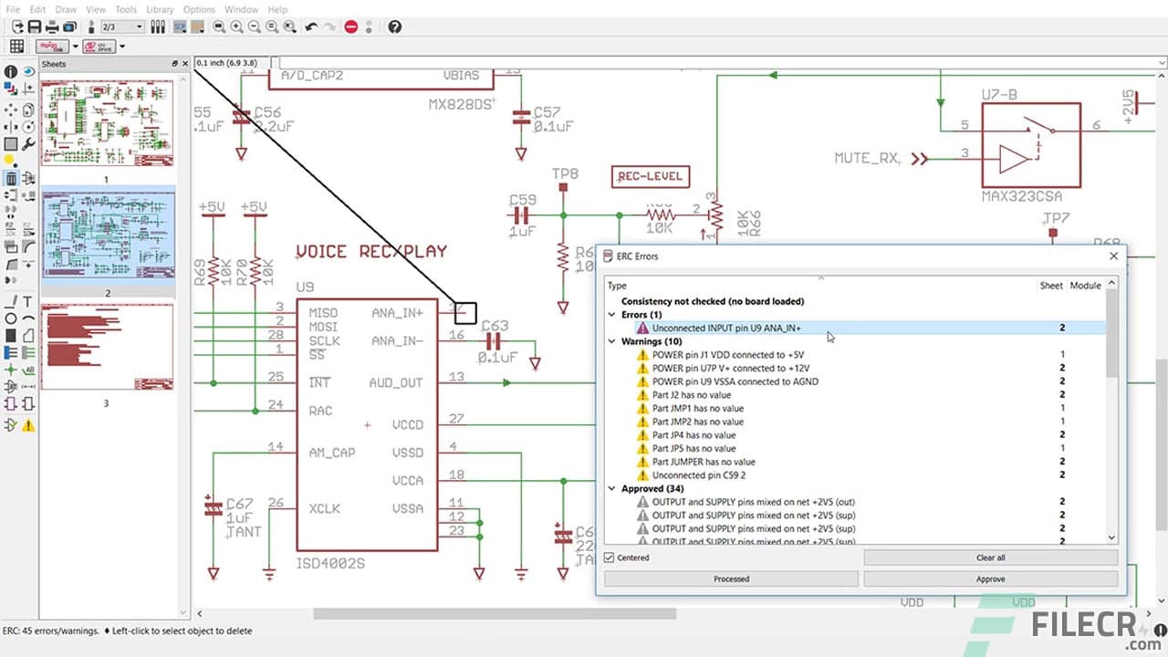Enable the Centered checkbox in ERC Errors
Screen dimensions: 1168x657
(x=608, y=558)
